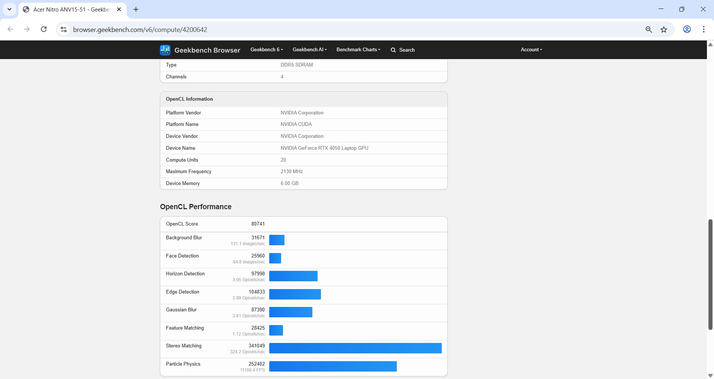Open the Chrome profile icon
This screenshot has width=714, height=379.
(x=687, y=29)
